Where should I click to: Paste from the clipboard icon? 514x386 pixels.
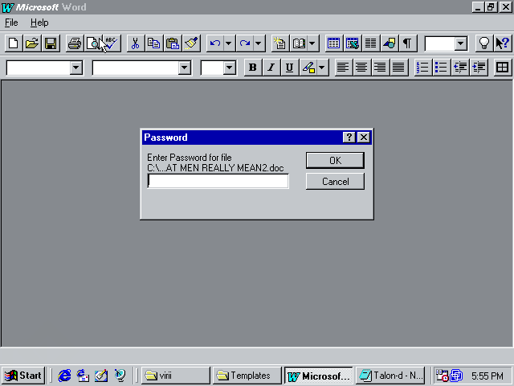pos(173,43)
